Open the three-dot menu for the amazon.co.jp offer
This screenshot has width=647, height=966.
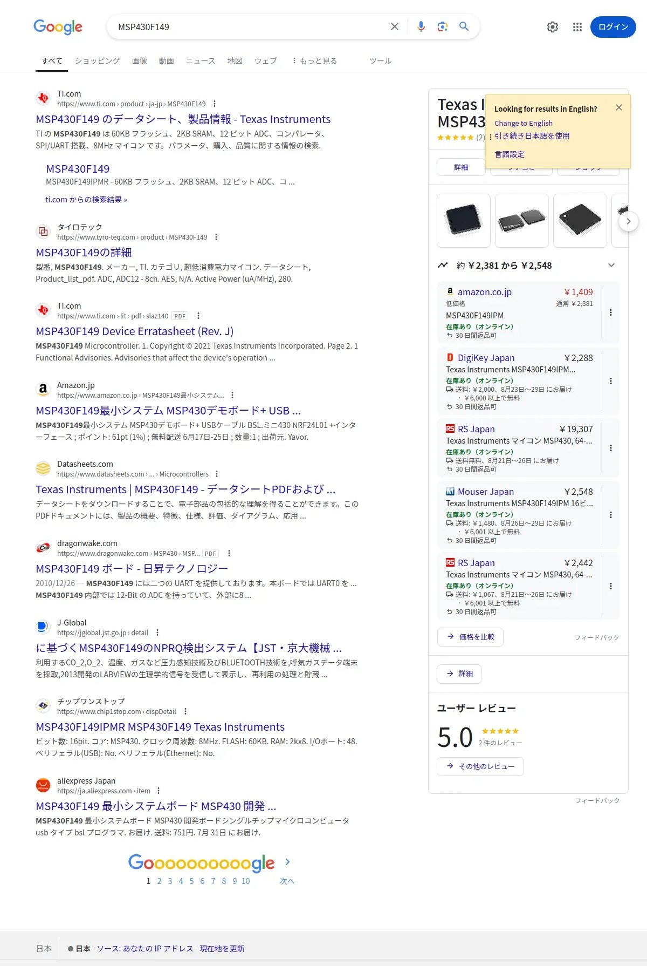coord(611,312)
